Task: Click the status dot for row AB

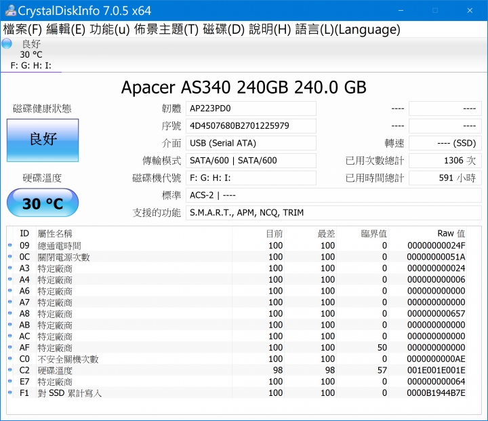Action: pos(10,325)
